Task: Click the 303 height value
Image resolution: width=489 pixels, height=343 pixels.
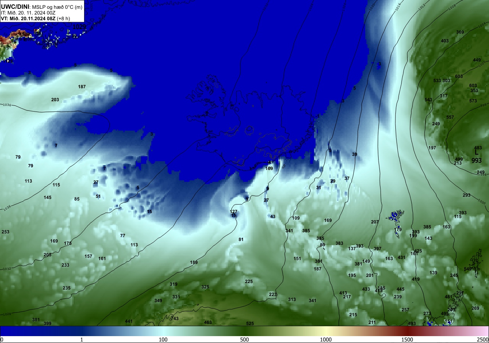Action: coord(446,81)
